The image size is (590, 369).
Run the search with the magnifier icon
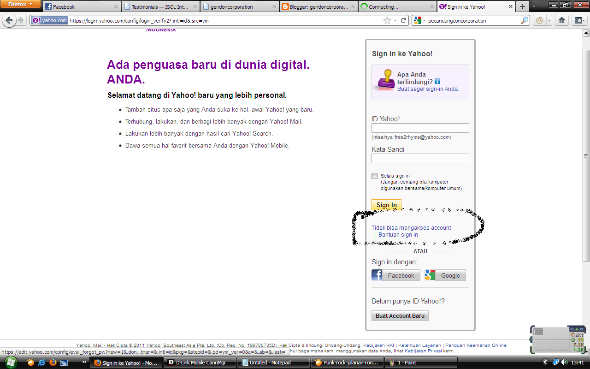tap(525, 20)
